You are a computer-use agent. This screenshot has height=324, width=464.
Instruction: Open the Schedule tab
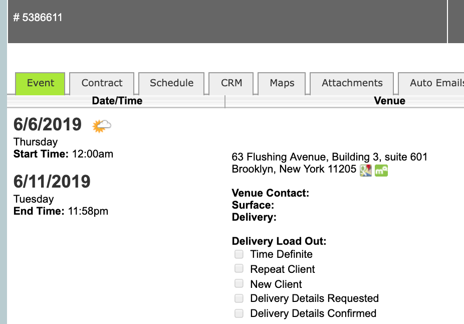tap(171, 83)
